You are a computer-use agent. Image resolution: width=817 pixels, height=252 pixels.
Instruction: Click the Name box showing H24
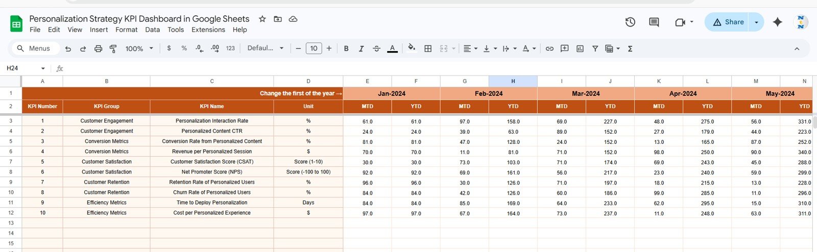pos(20,68)
